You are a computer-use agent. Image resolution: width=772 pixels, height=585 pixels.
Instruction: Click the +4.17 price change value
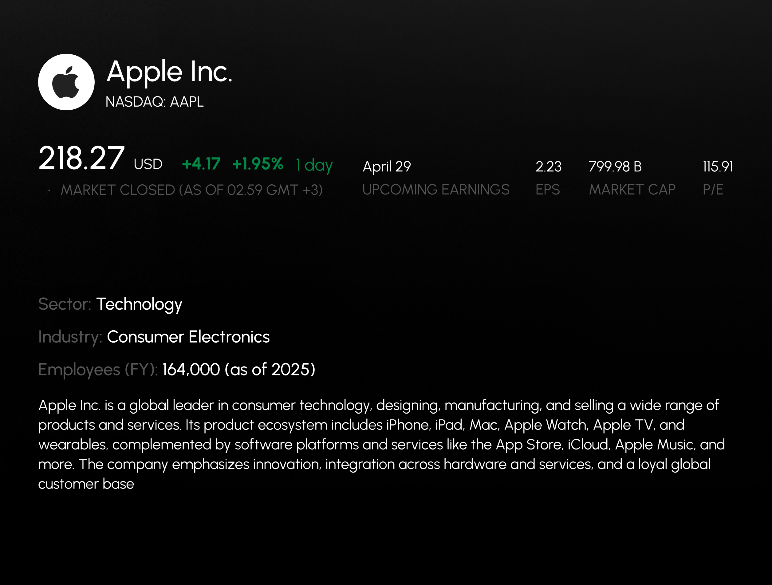point(201,164)
